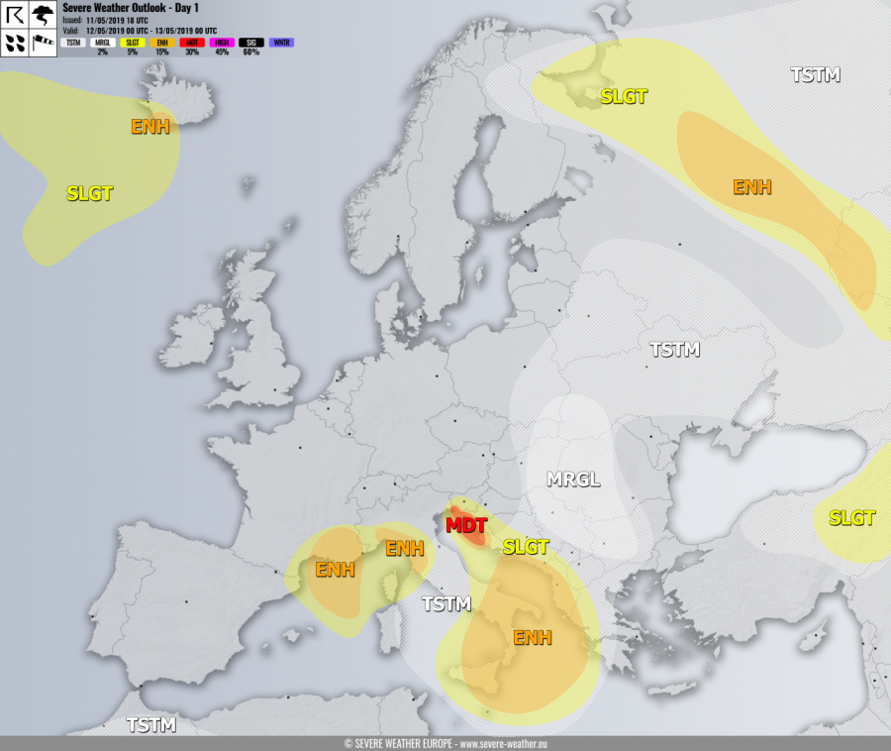Click the ENH label over northern Russia

tap(751, 186)
